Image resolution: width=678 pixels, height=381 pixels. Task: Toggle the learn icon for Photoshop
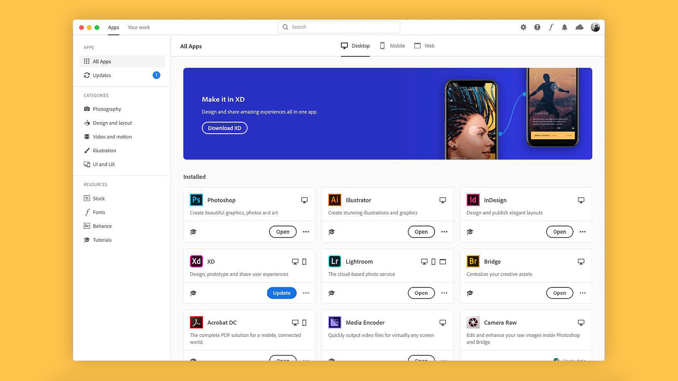[193, 232]
